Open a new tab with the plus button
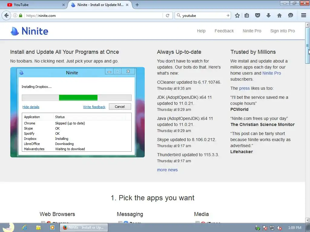 (x=137, y=5)
